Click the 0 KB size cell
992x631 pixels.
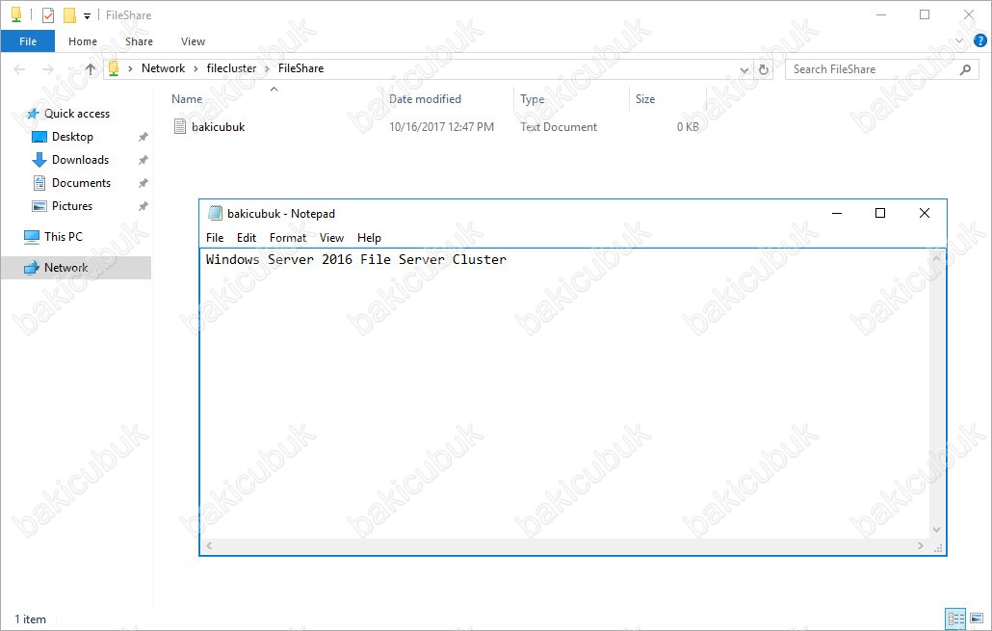point(688,126)
